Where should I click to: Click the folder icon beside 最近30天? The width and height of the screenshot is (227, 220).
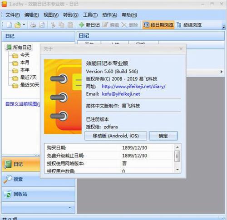coord(15,86)
